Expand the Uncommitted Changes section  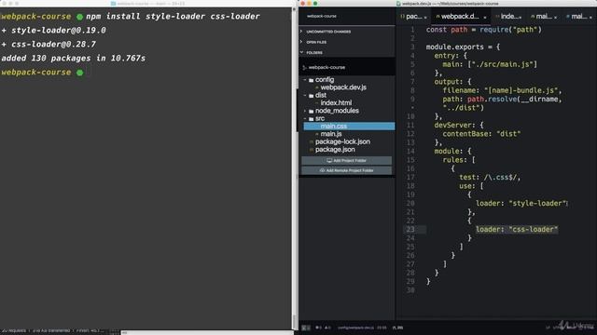pos(301,32)
